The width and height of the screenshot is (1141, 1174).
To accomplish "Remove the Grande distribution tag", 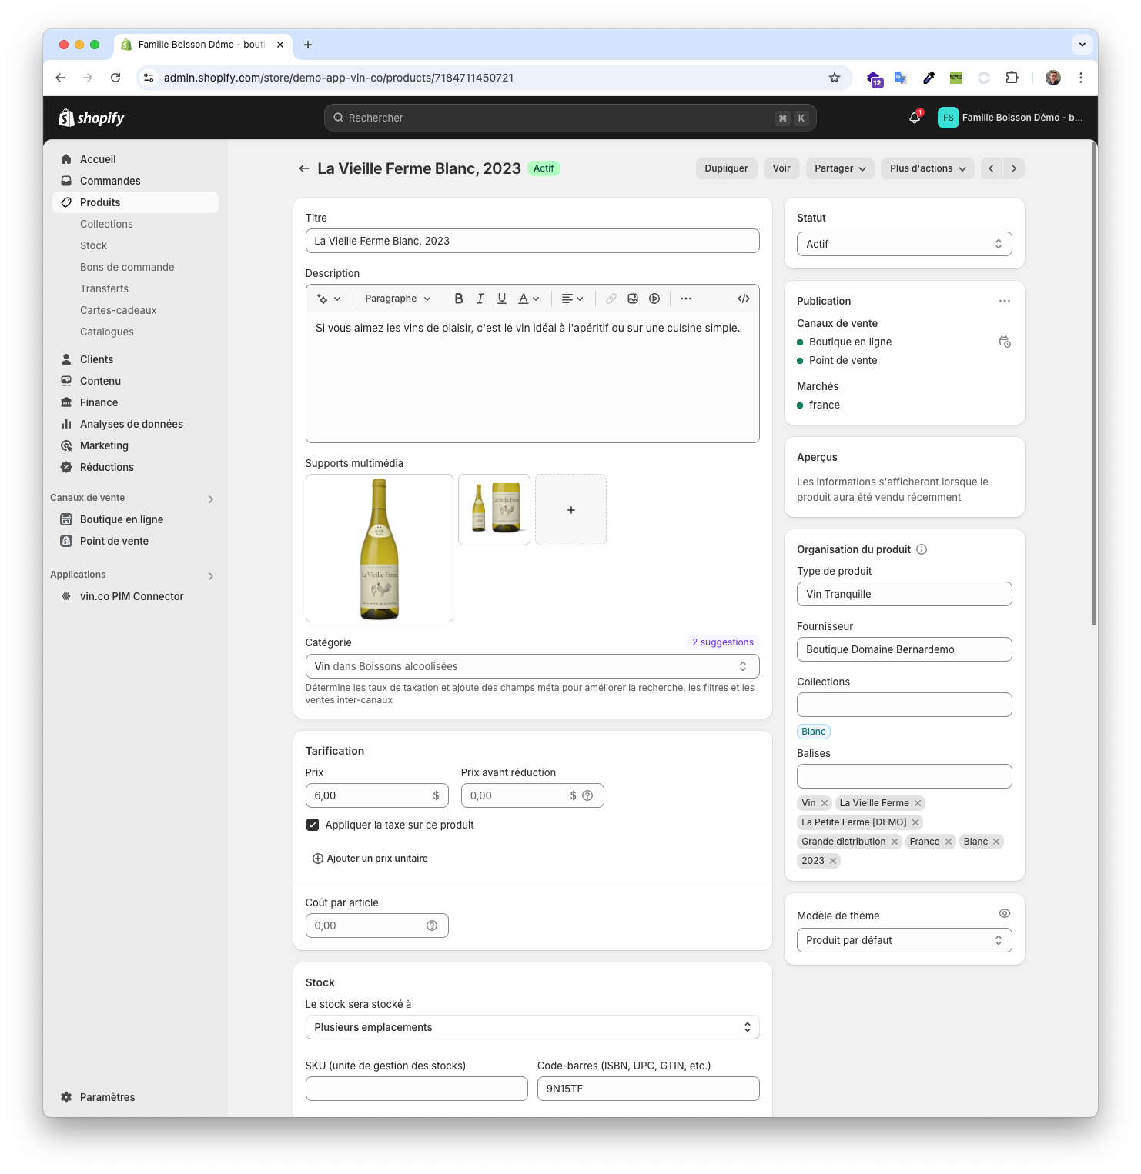I will pyautogui.click(x=895, y=842).
